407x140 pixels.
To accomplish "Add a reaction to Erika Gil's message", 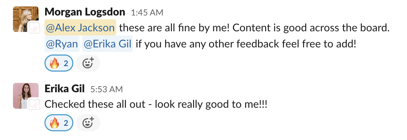I will pos(88,123).
